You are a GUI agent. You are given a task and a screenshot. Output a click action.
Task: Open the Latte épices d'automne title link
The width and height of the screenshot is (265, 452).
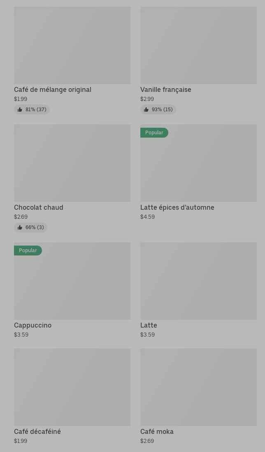coord(177,208)
